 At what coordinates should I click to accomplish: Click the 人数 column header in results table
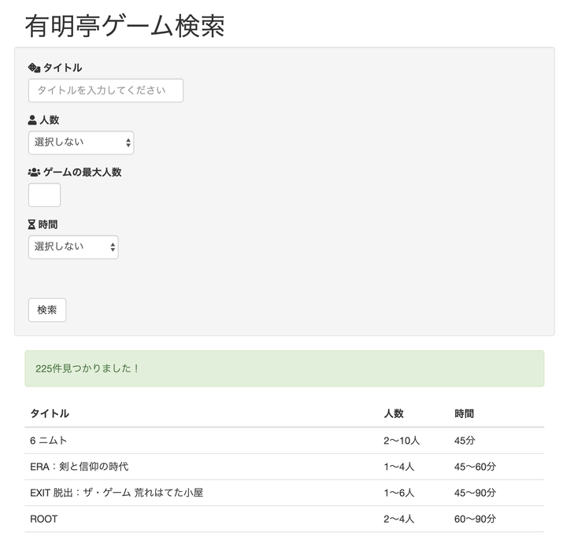click(394, 413)
